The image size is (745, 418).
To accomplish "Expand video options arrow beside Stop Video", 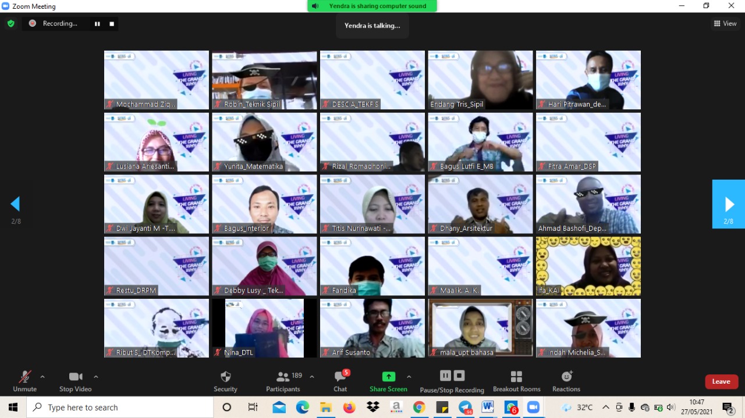I will coord(96,377).
